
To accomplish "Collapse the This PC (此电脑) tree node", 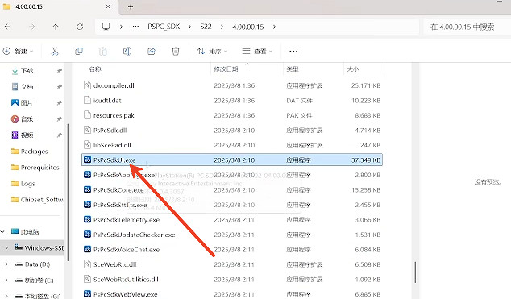I will pyautogui.click(x=3, y=232).
